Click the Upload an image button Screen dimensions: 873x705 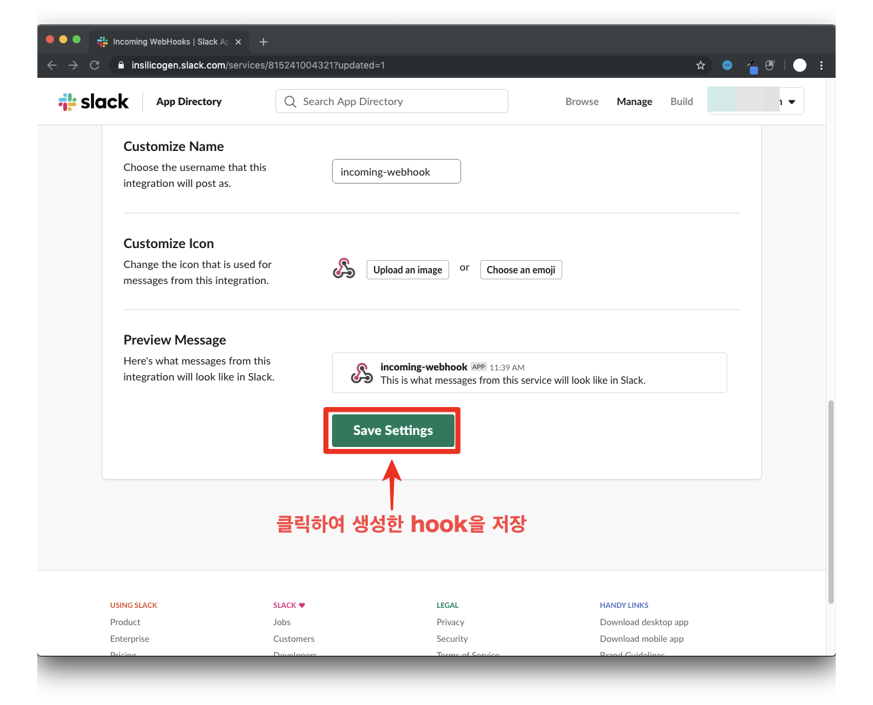408,270
